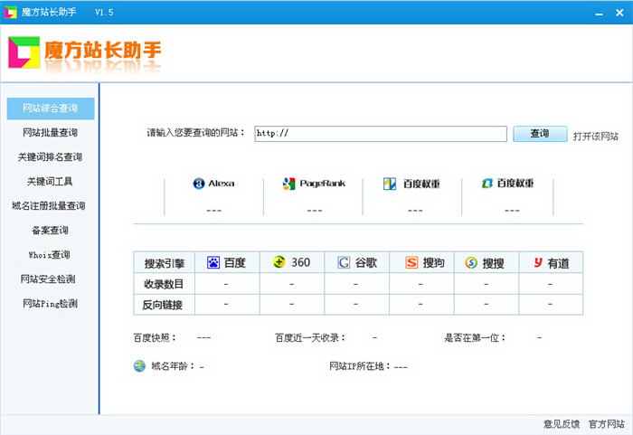Open the 网站批量查询 tab

pos(50,133)
